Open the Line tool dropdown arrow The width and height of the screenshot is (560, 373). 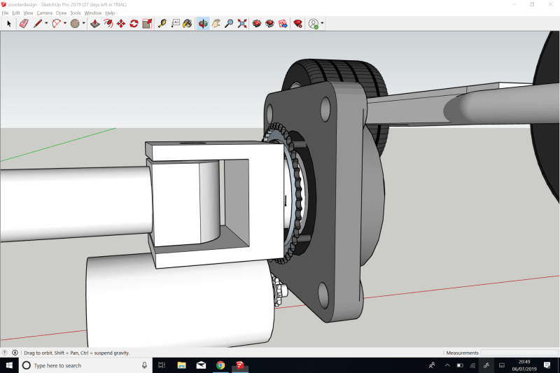tap(46, 24)
